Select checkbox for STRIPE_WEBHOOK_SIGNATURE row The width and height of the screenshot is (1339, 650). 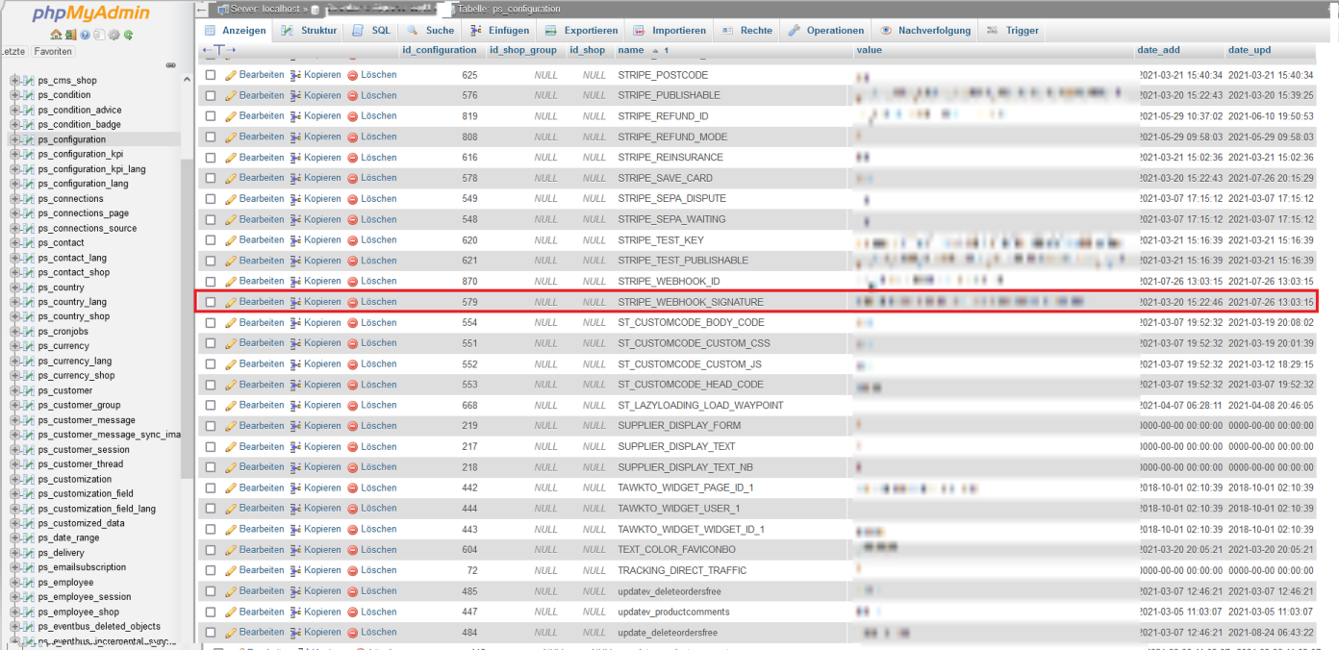[210, 302]
